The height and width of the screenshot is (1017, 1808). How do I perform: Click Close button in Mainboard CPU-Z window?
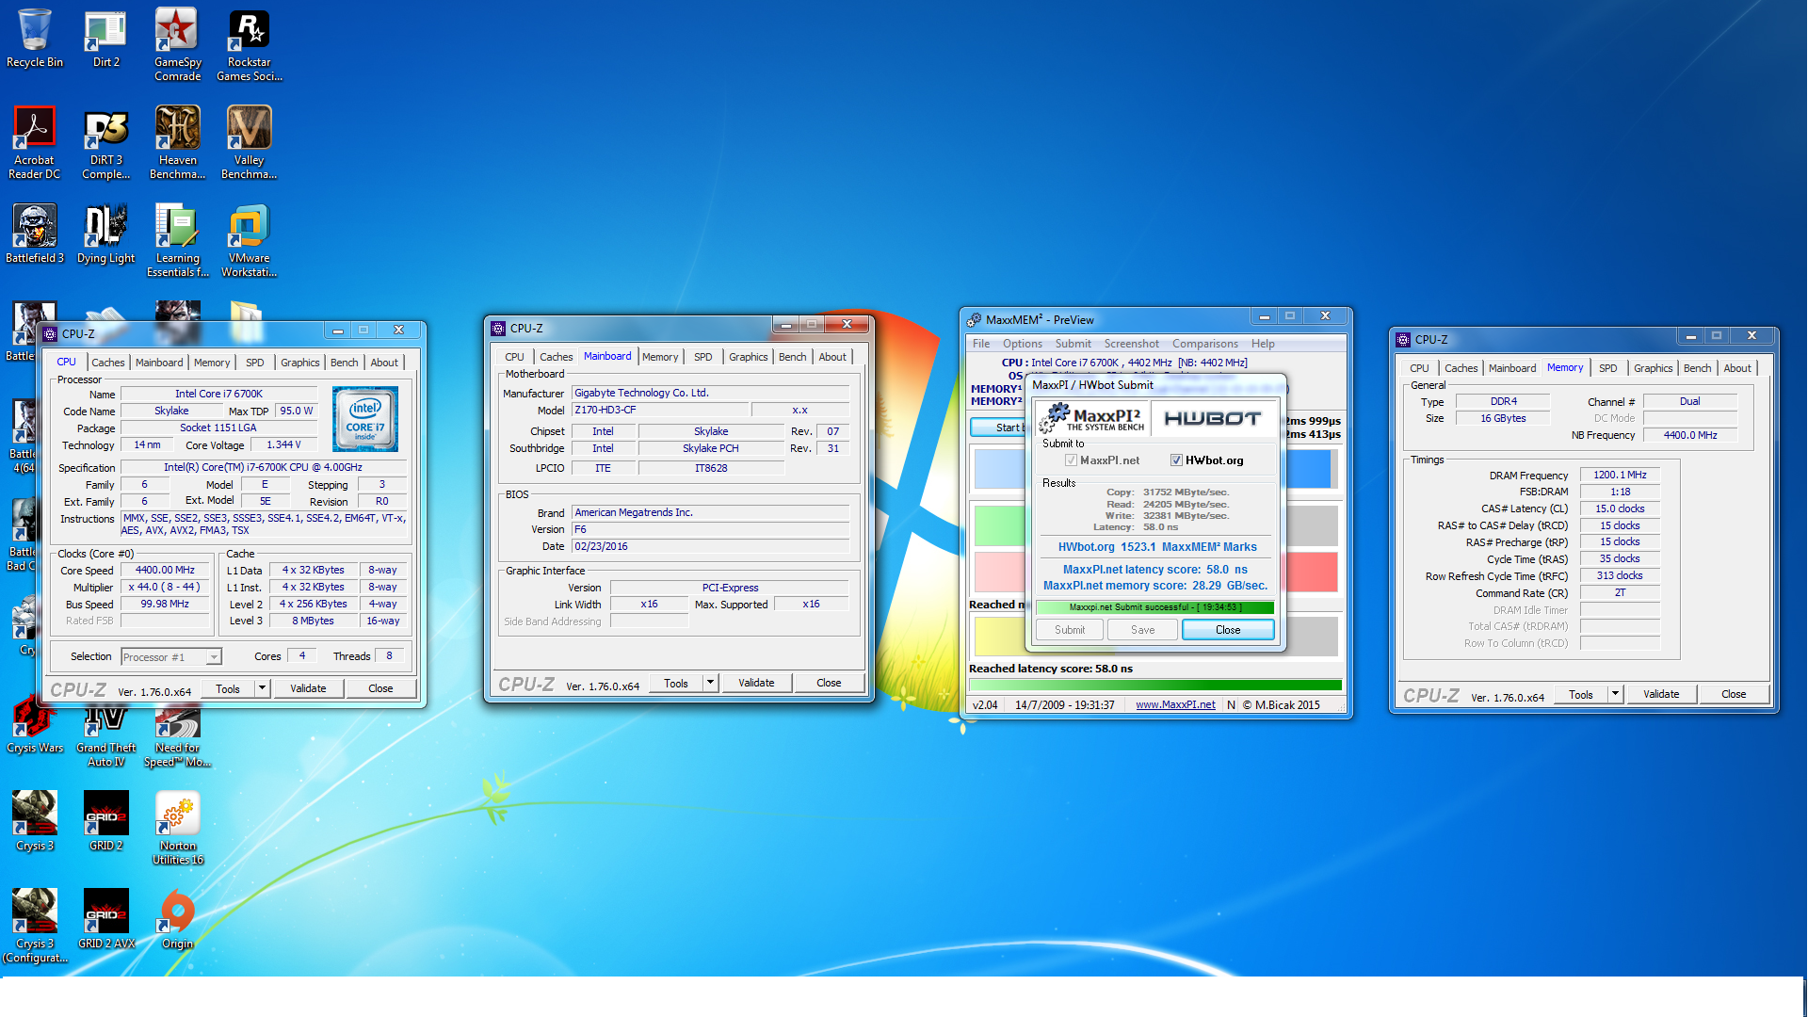click(829, 683)
